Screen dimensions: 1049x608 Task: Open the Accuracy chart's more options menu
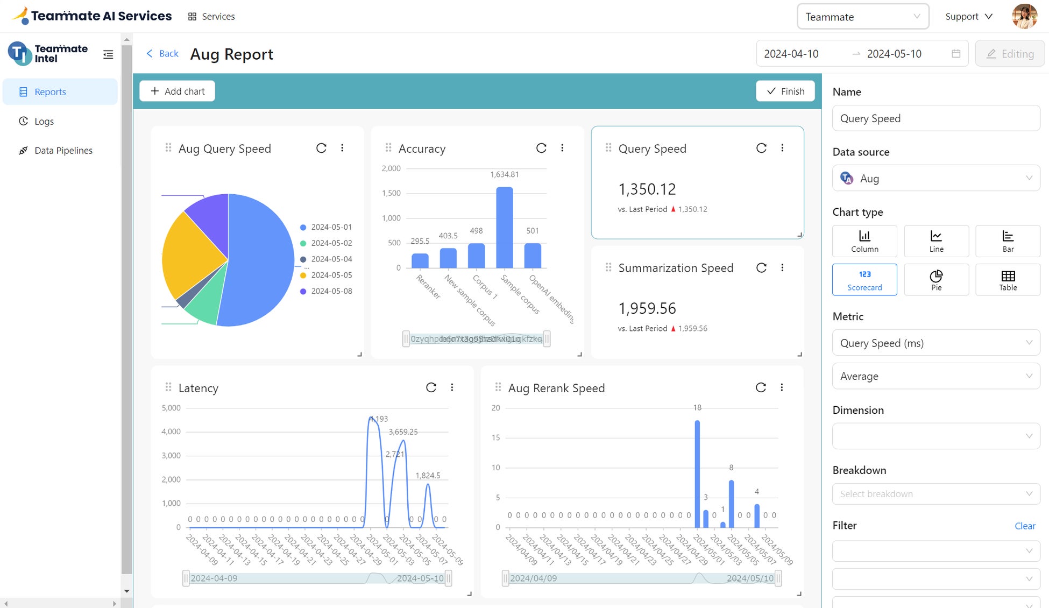pos(562,148)
